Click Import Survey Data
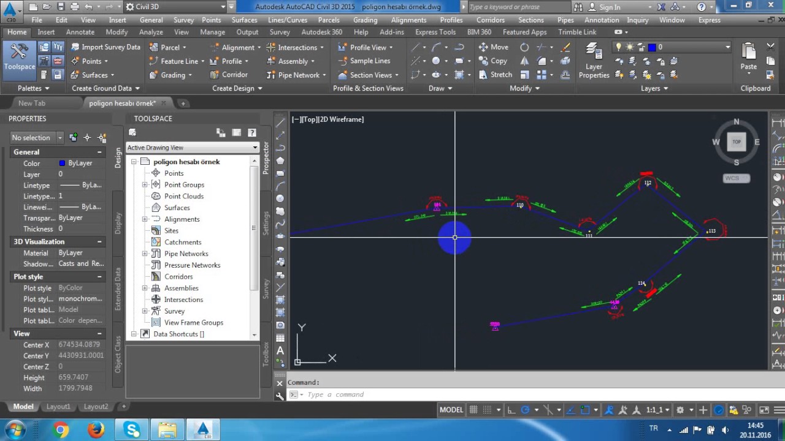The width and height of the screenshot is (785, 441). (105, 47)
